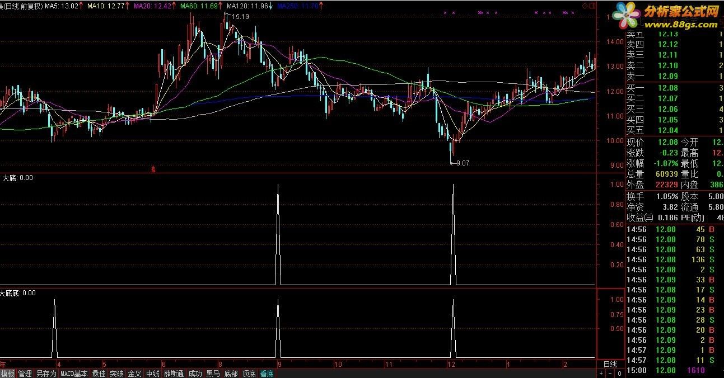Select the MACD基本 indicator template

click(74, 374)
